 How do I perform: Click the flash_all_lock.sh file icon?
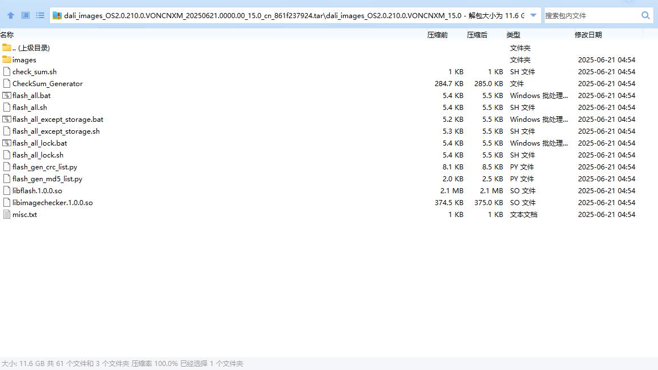click(7, 155)
